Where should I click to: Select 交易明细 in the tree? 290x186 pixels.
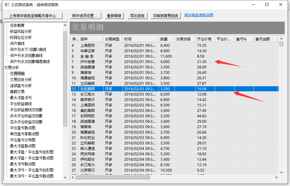point(17,74)
